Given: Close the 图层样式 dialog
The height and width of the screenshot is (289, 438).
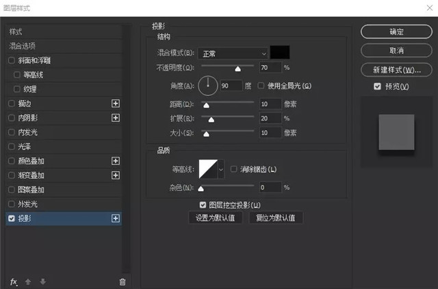Looking at the screenshot, I should 430,8.
